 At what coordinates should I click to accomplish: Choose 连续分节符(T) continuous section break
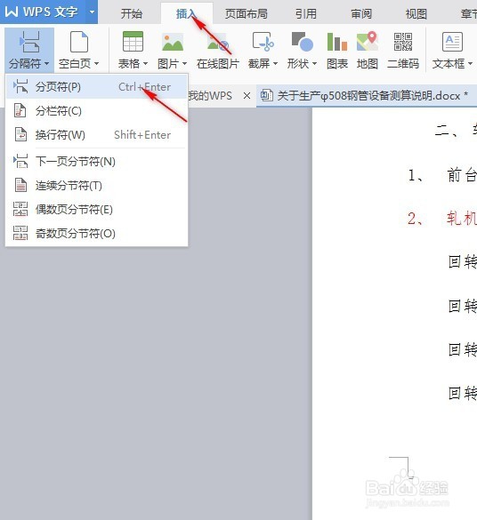(x=97, y=186)
